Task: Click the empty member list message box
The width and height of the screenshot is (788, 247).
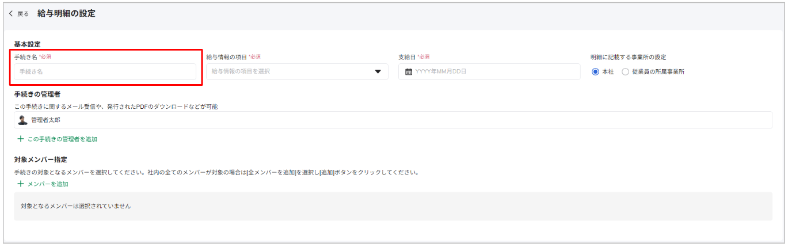Action: (x=393, y=206)
